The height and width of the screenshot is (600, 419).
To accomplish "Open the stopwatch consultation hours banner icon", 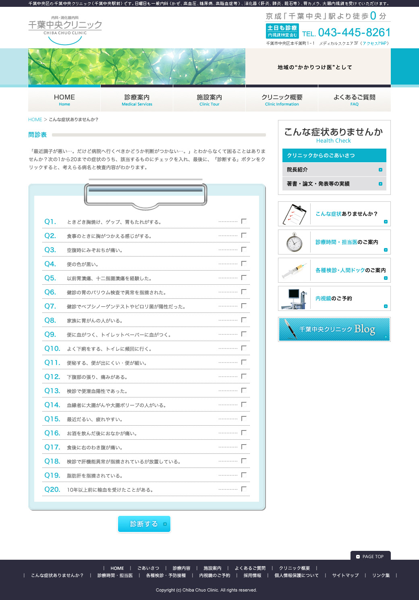I will [295, 242].
